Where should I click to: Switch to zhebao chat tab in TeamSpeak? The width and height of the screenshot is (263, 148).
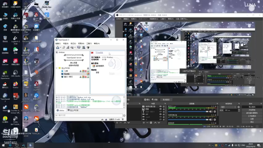tap(60, 111)
